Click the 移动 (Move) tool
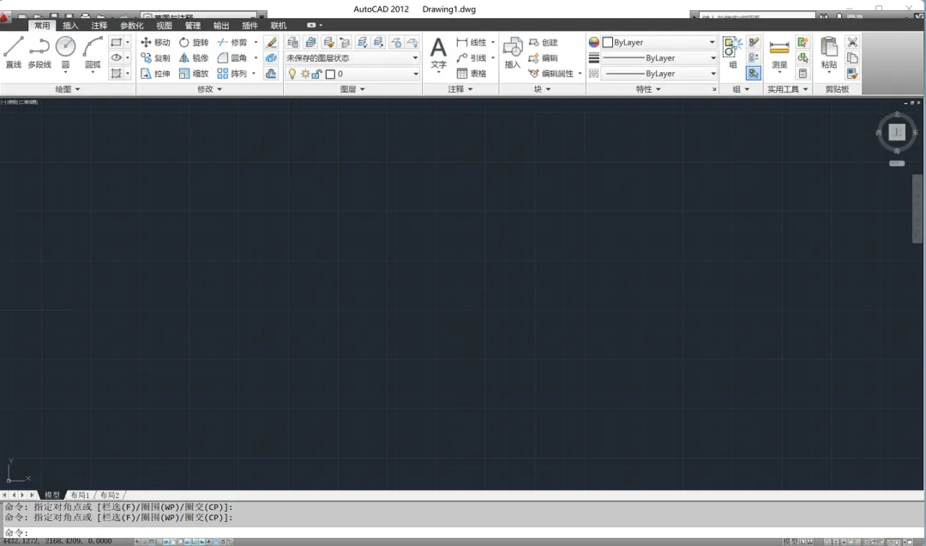This screenshot has height=546, width=926. [x=155, y=43]
